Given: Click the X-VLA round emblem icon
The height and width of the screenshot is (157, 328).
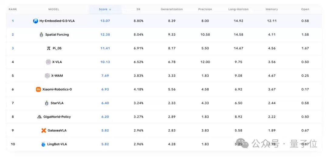Looking at the screenshot, I should (48, 62).
